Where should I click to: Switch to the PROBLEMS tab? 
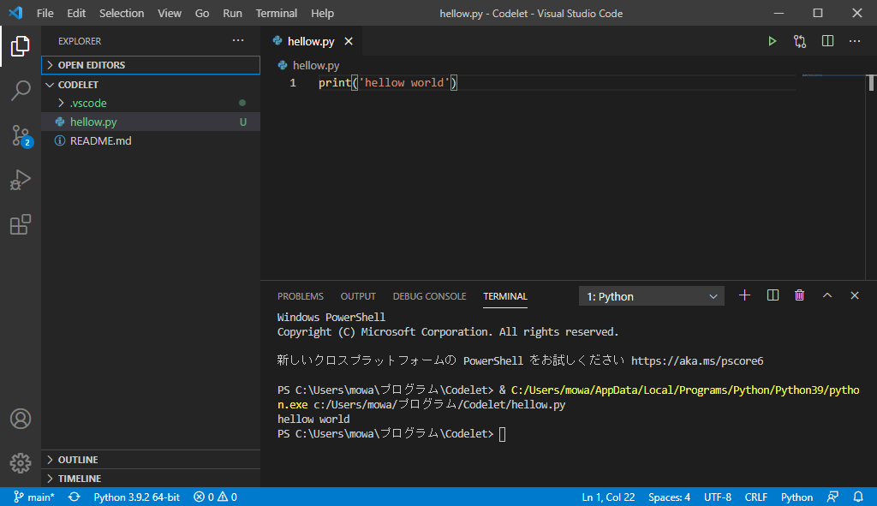(301, 296)
